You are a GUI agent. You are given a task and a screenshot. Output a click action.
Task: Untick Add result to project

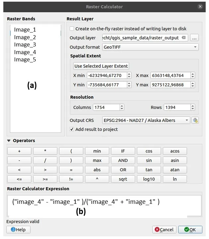72,129
